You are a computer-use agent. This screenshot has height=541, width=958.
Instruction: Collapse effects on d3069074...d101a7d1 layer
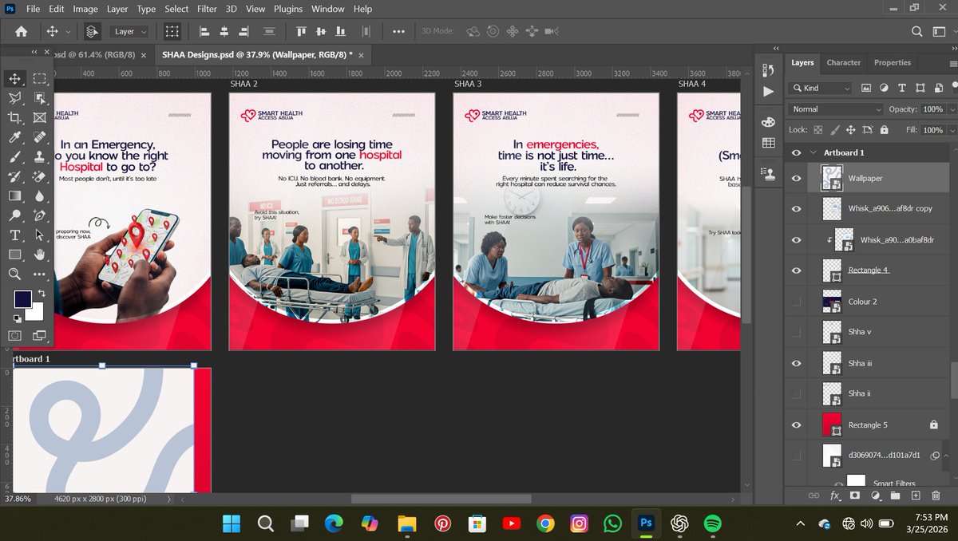(x=948, y=455)
